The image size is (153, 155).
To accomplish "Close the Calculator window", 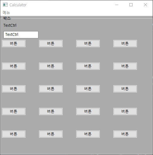I will [145, 5].
